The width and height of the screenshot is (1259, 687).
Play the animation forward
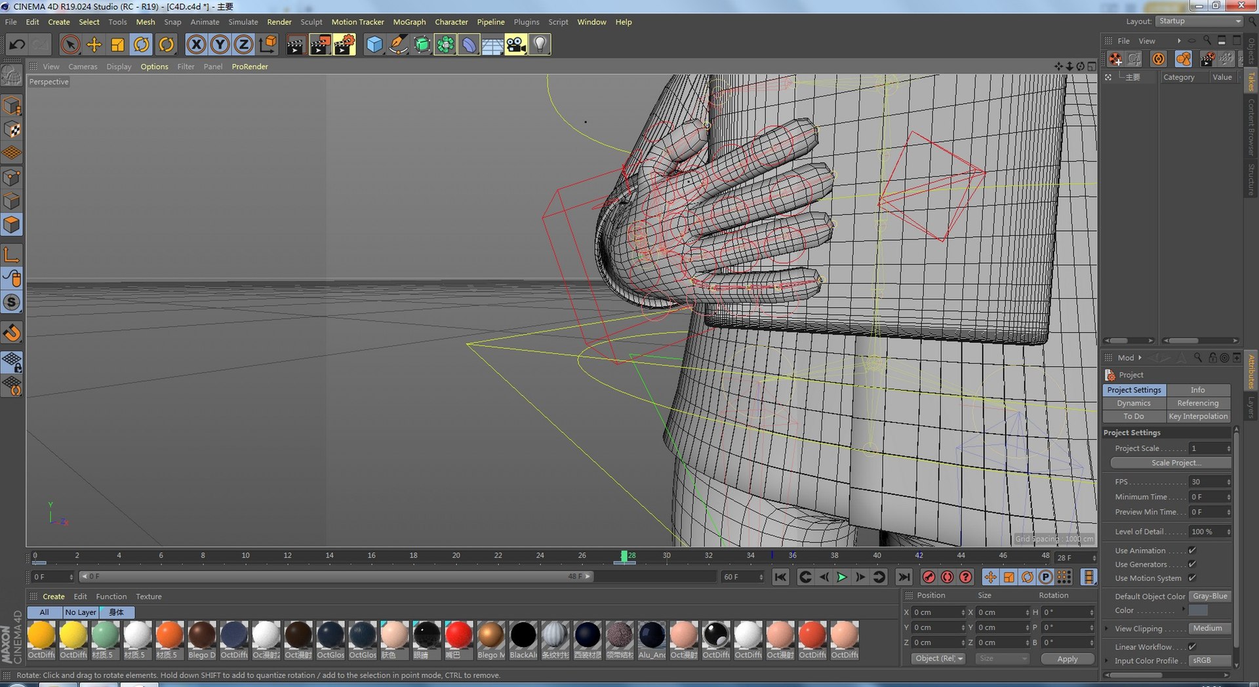click(x=842, y=577)
